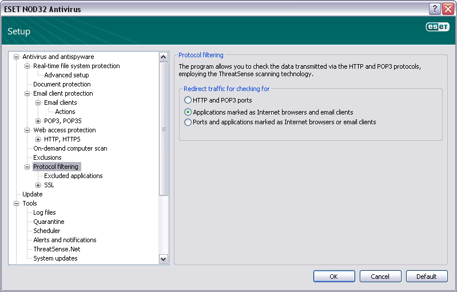Open Web access protection settings
Viewport: 457px width, 292px height.
(65, 130)
